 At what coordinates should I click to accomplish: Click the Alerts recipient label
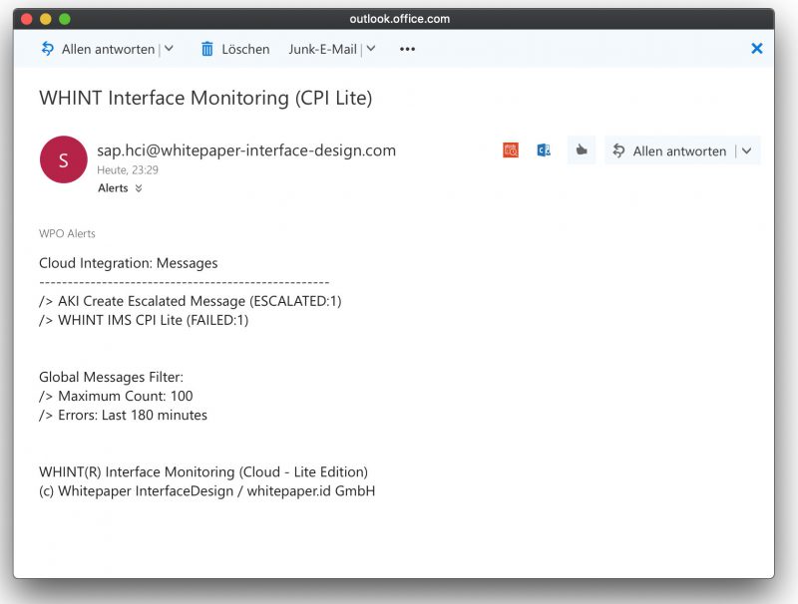(x=113, y=188)
